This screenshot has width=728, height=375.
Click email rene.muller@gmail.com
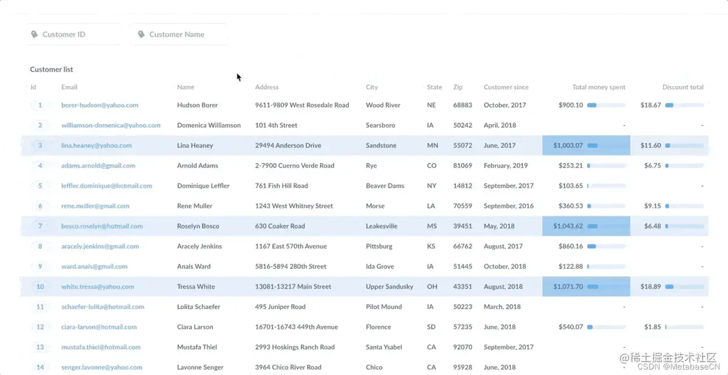[x=95, y=206]
